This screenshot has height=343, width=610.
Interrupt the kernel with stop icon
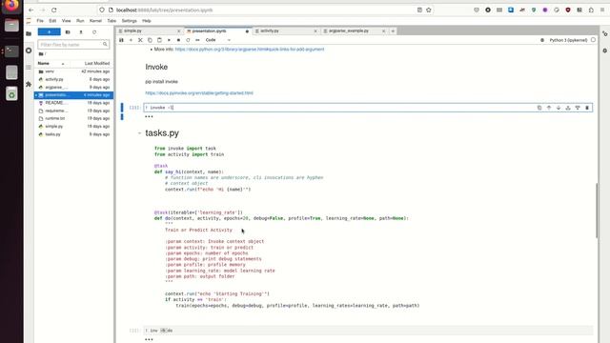pyautogui.click(x=178, y=40)
